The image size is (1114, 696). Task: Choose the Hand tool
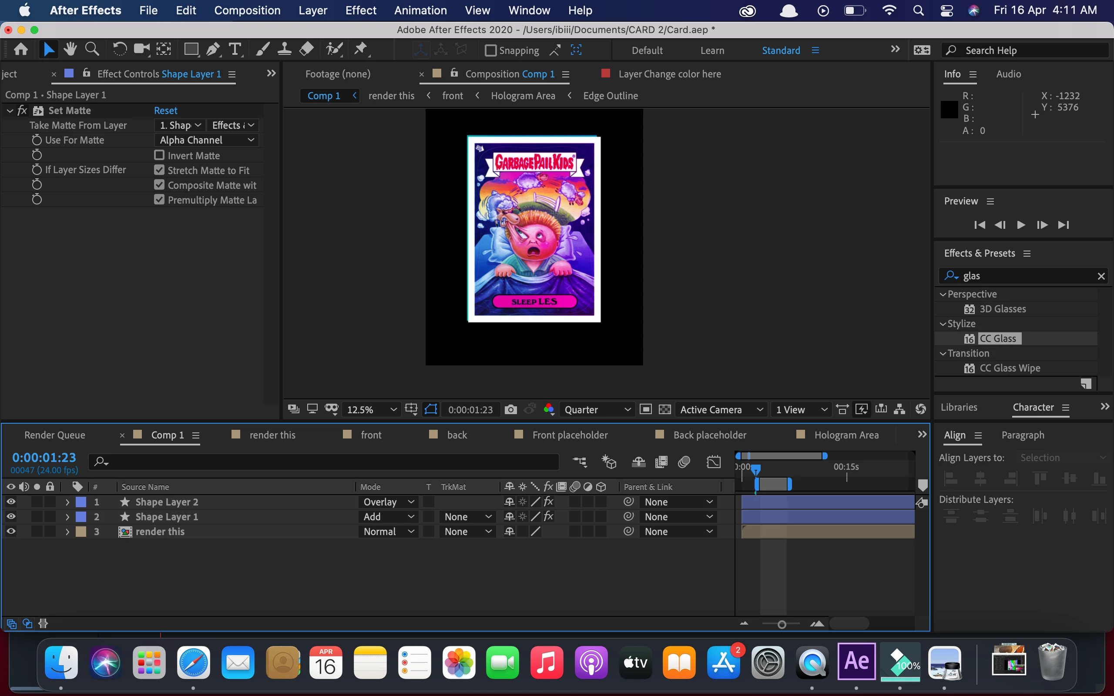coord(70,49)
